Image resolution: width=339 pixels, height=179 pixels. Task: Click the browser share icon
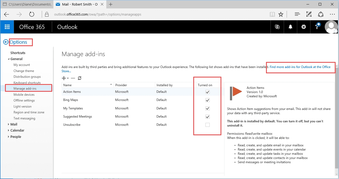tap(321, 14)
